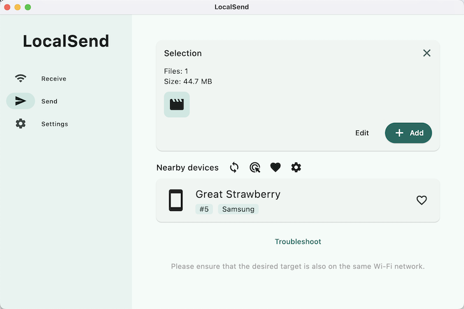Image resolution: width=464 pixels, height=309 pixels.
Task: Click the sidebar Settings gear icon
Action: click(21, 123)
